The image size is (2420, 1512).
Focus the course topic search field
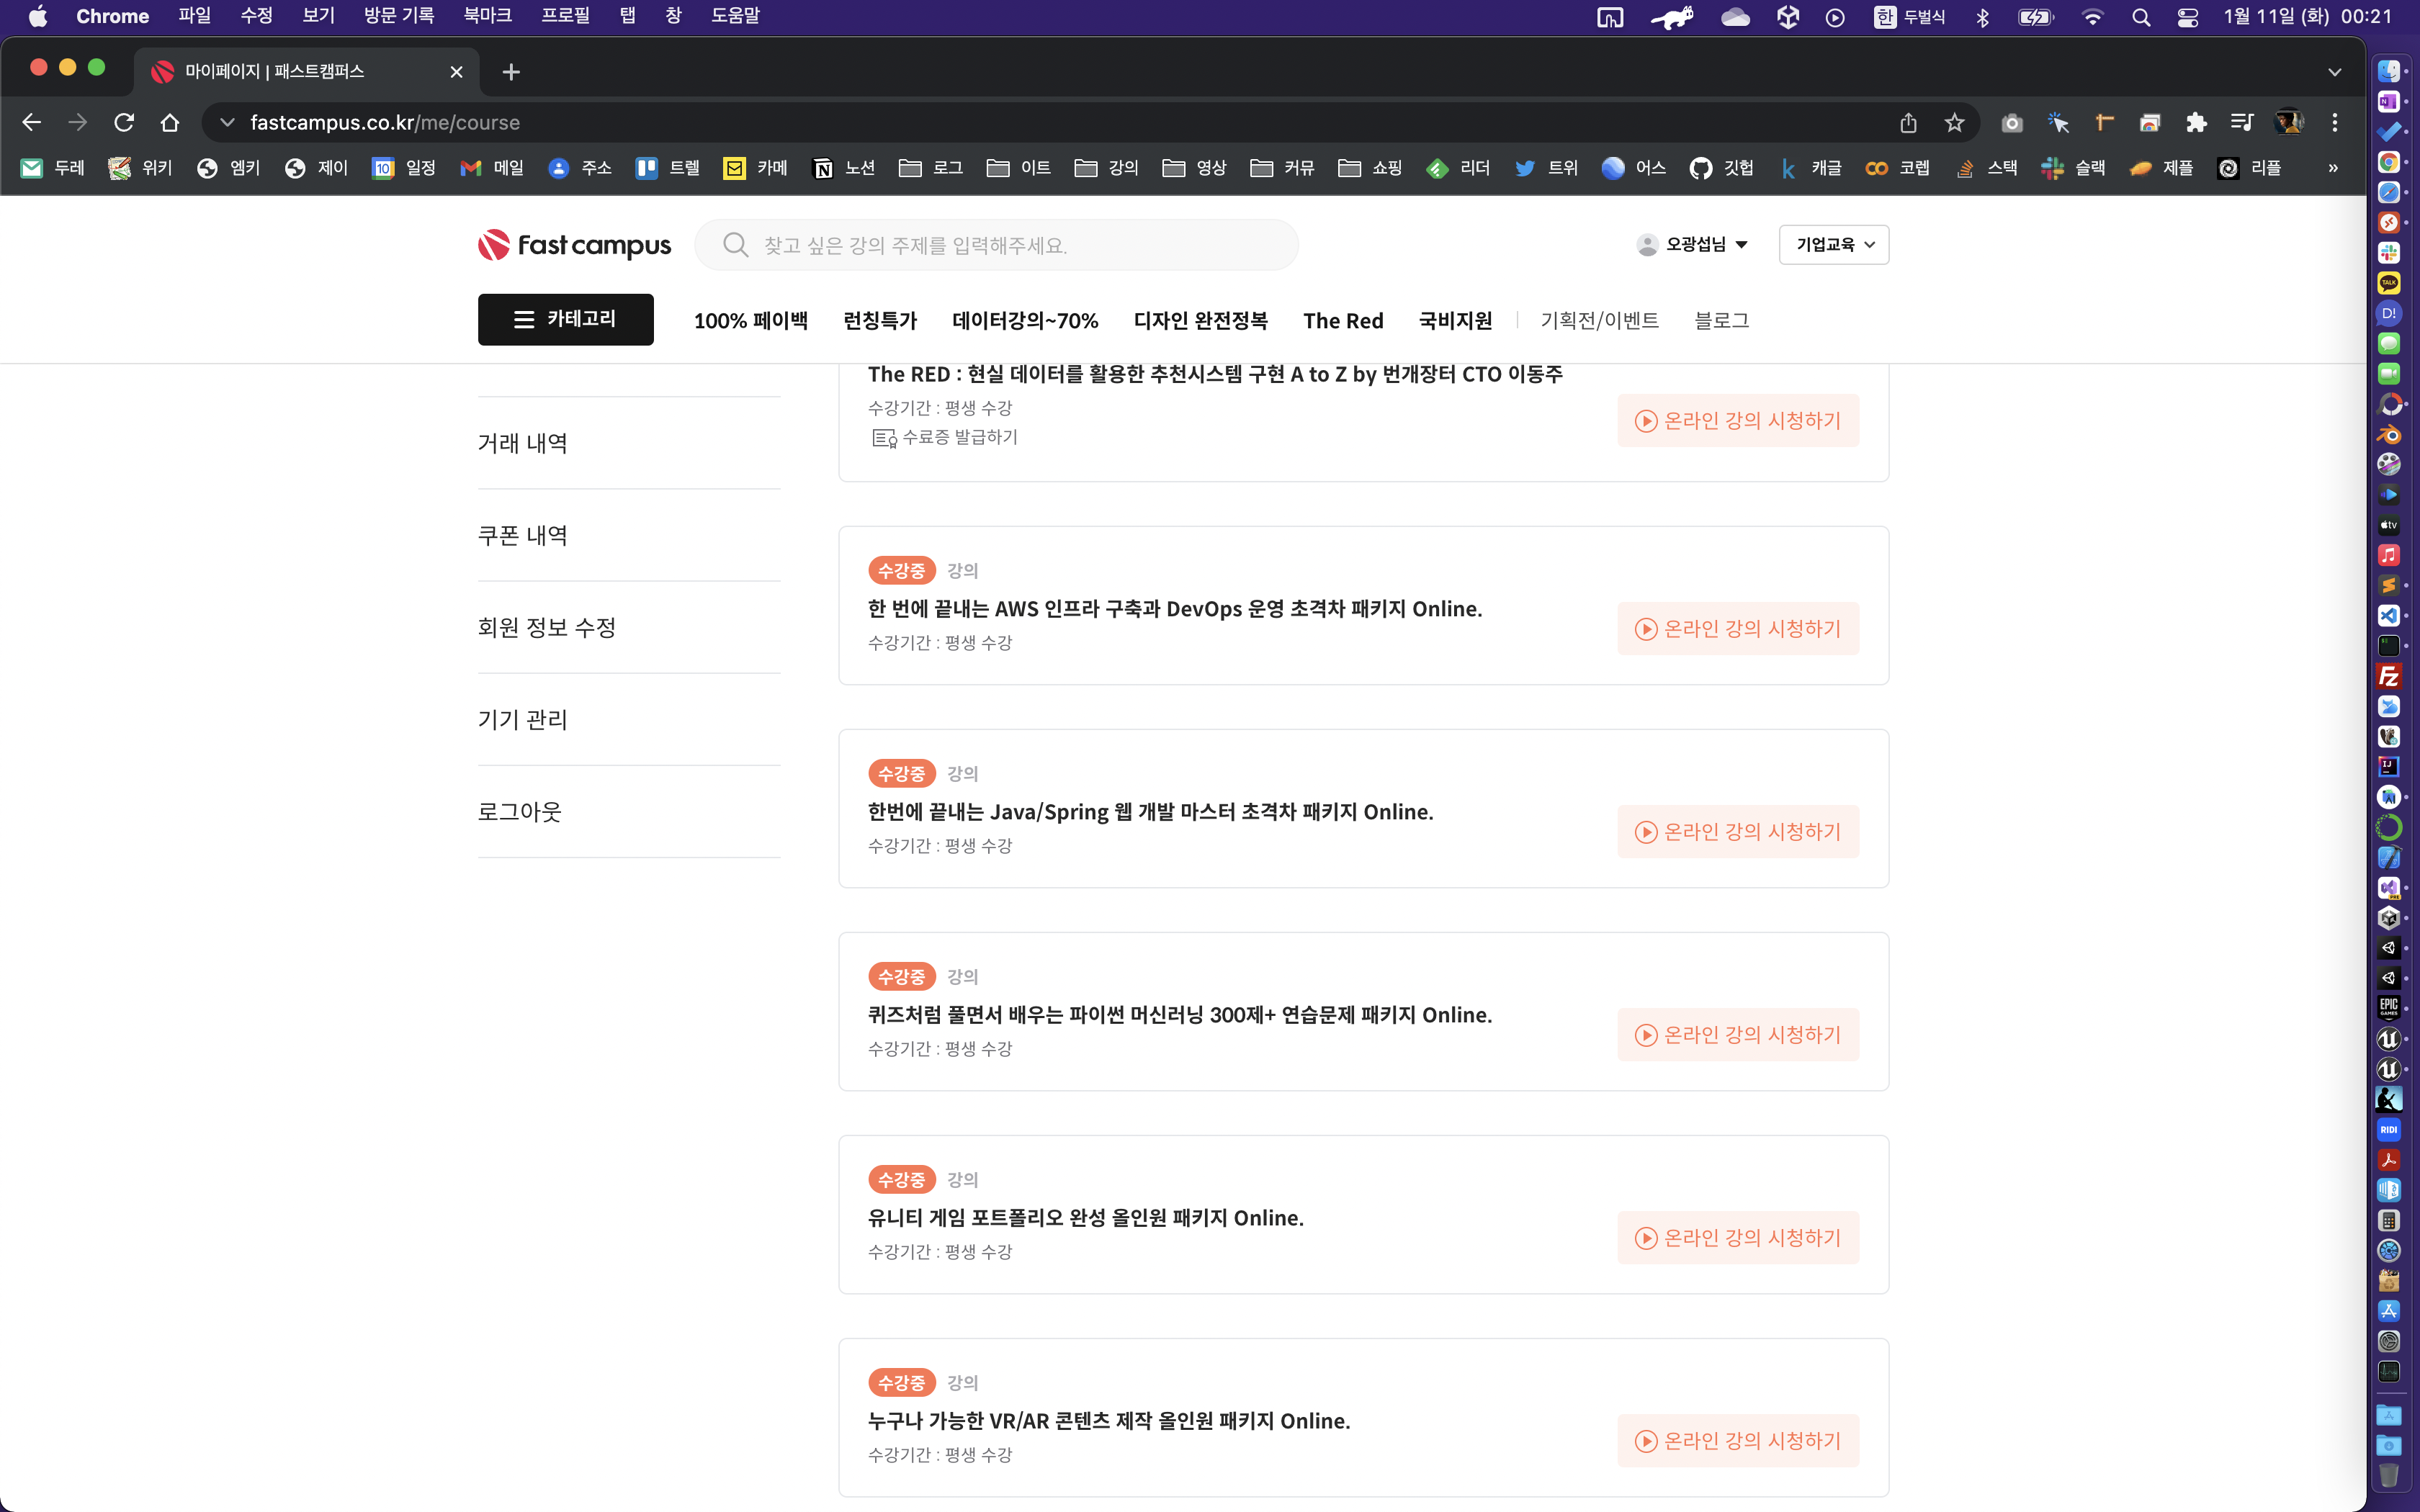tap(1000, 245)
